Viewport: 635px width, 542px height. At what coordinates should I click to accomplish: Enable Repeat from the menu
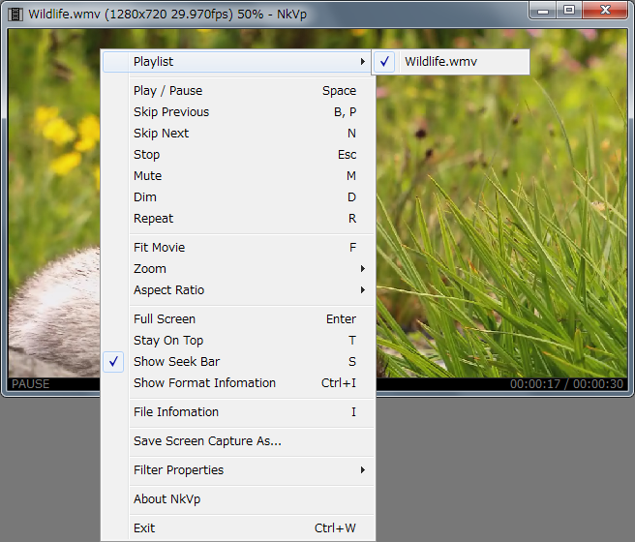click(x=237, y=219)
